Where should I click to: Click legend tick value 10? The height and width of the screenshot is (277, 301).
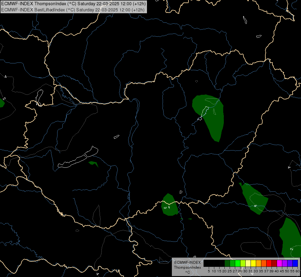pos(214,271)
